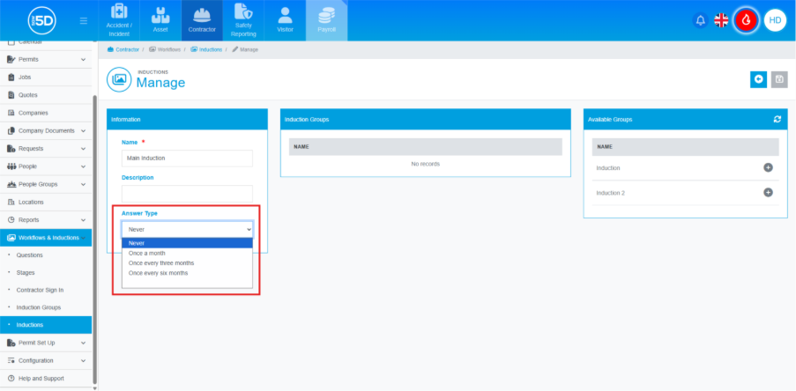Add Induction 2 group with plus icon
The width and height of the screenshot is (796, 391).
tap(768, 192)
